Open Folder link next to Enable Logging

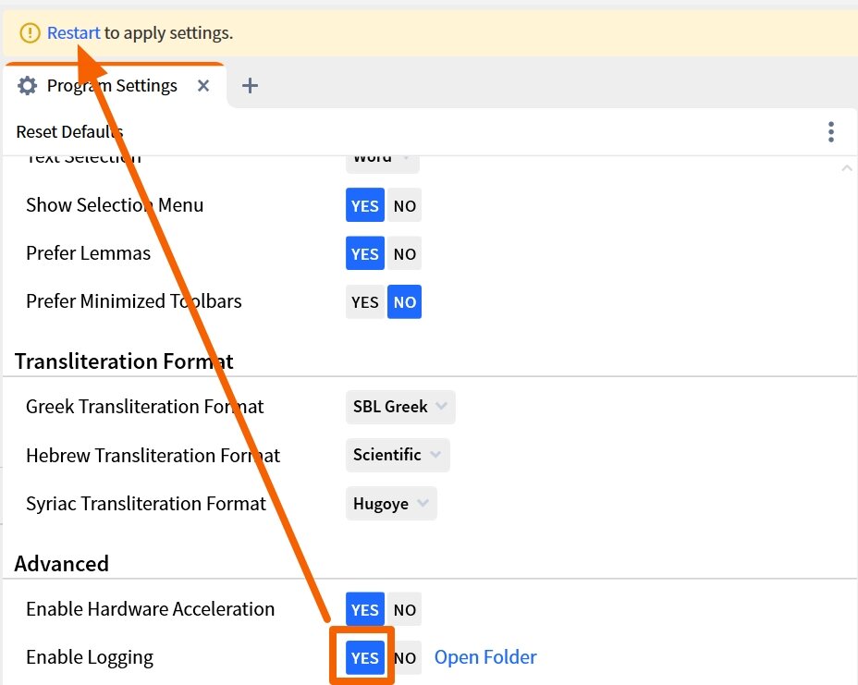[x=485, y=657]
